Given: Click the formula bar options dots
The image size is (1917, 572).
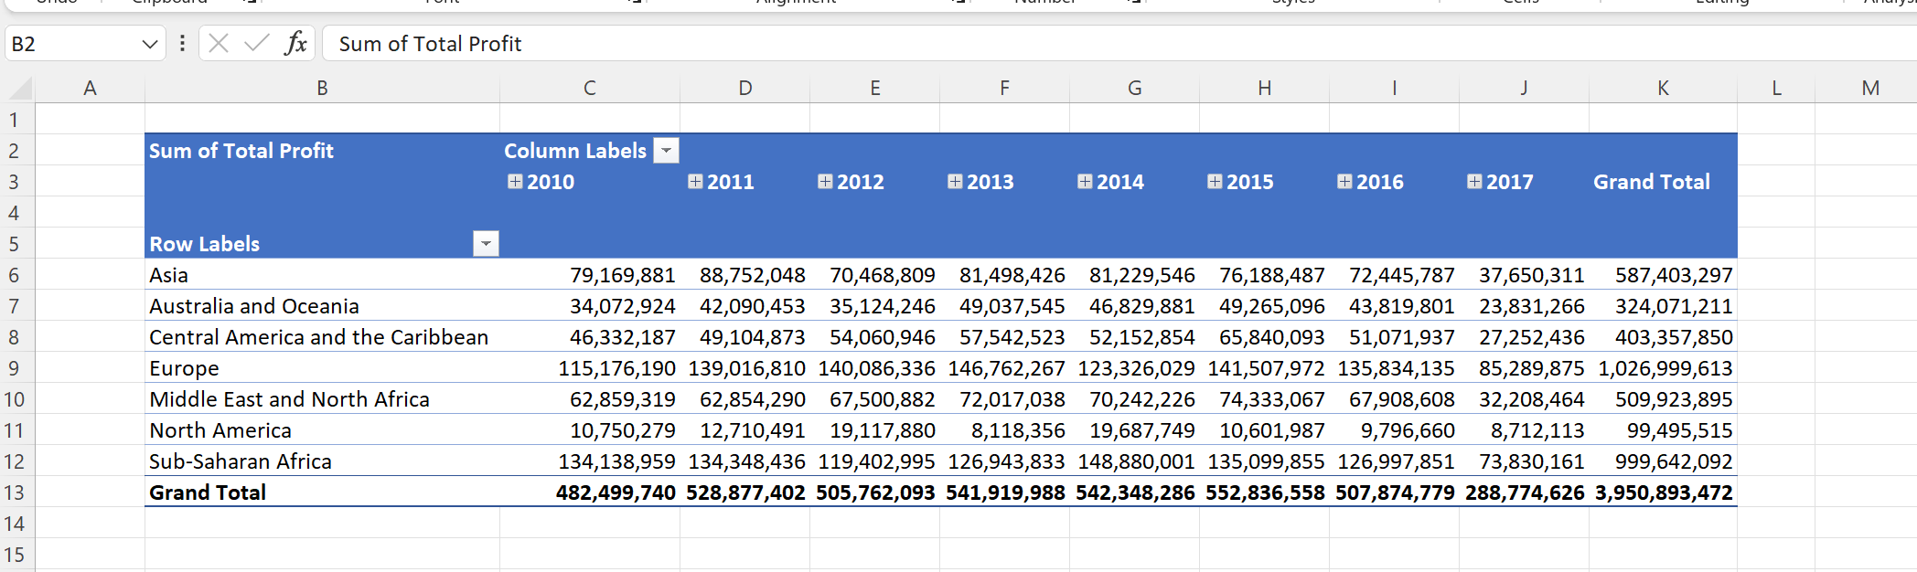Looking at the screenshot, I should [183, 43].
